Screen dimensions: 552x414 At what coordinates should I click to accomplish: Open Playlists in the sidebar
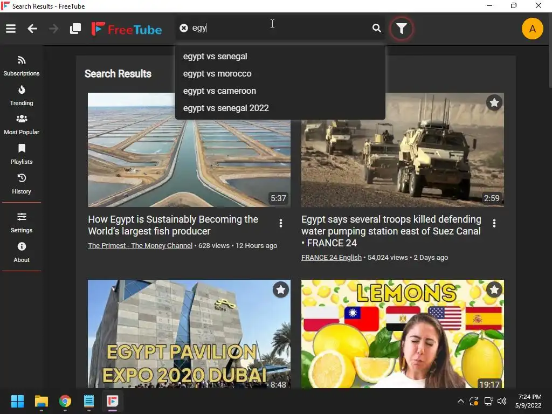22,155
